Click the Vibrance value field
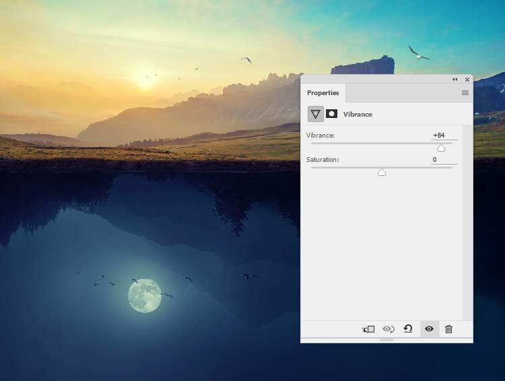 click(x=443, y=136)
